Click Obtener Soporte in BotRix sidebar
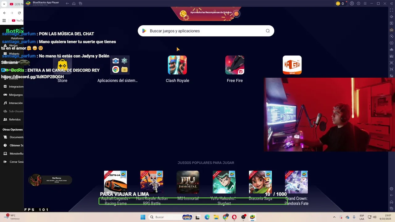The height and width of the screenshot is (222, 395). (13, 145)
